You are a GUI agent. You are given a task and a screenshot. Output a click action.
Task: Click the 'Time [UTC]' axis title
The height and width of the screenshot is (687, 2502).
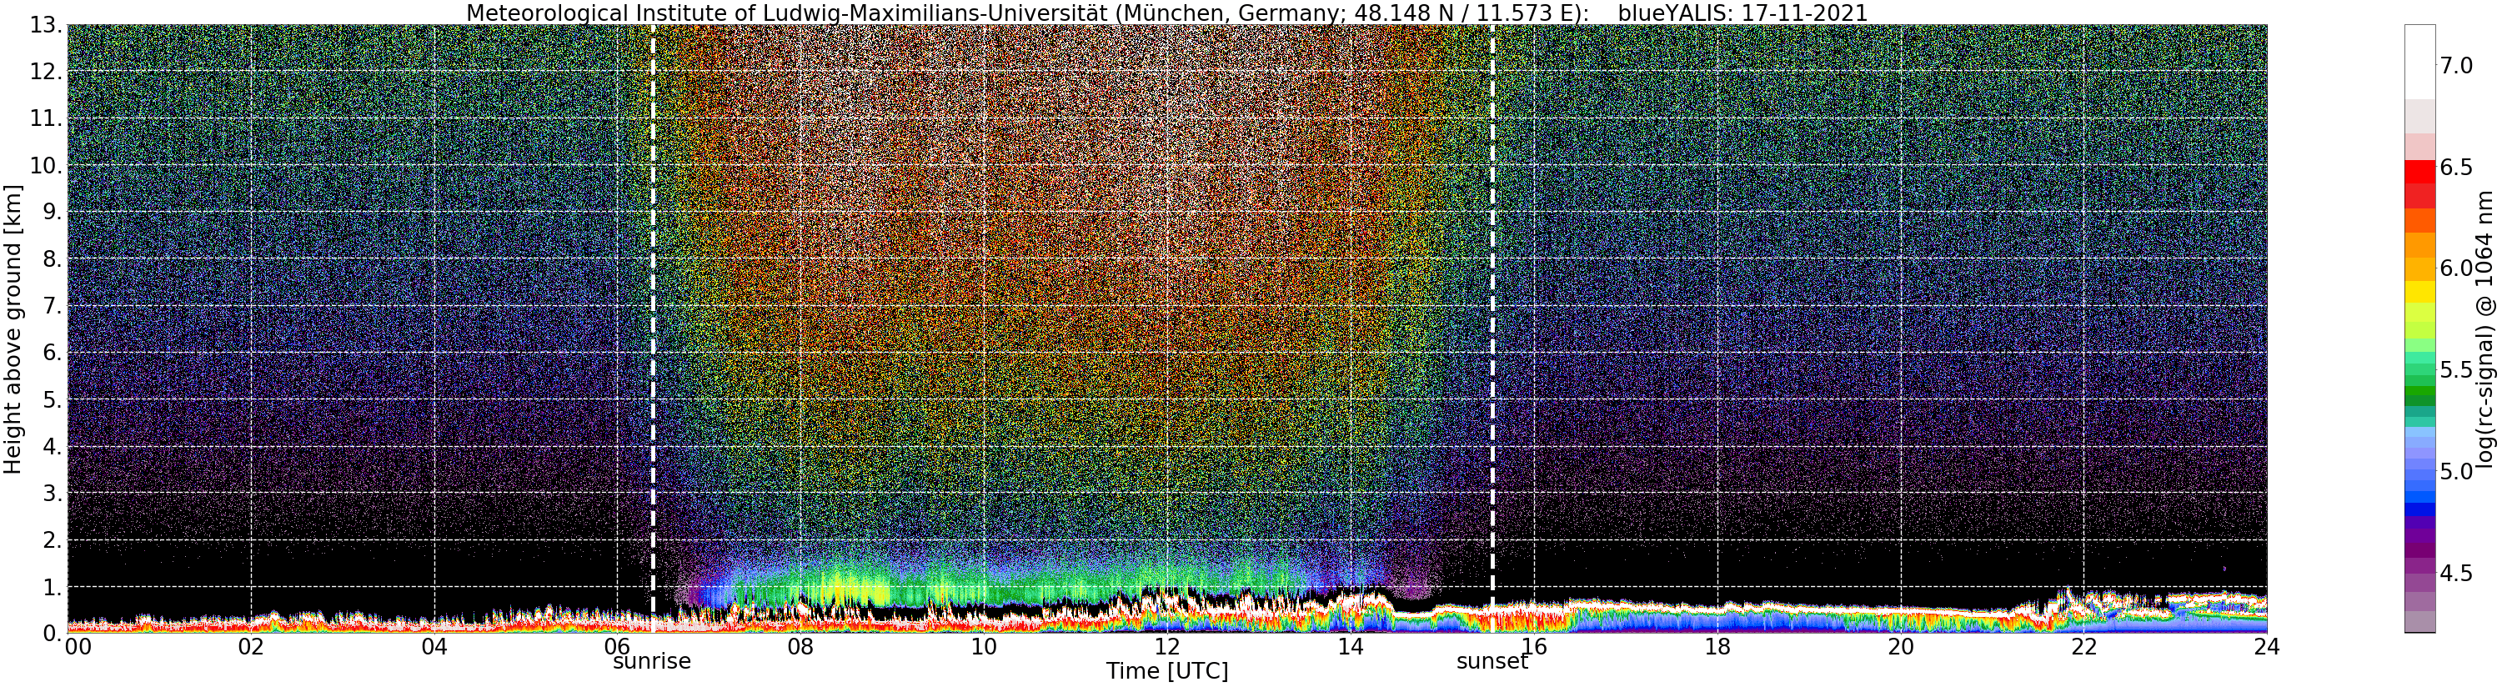point(1166,671)
